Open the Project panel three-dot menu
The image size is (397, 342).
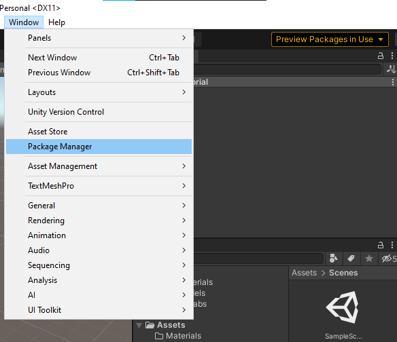(392, 245)
